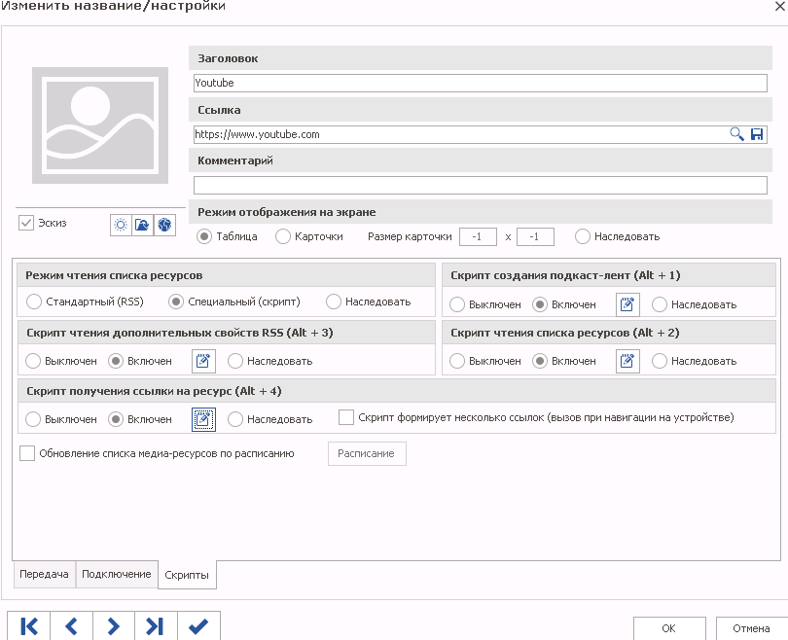Click into the Комментарий text field
788x640 pixels.
pyautogui.click(x=481, y=186)
